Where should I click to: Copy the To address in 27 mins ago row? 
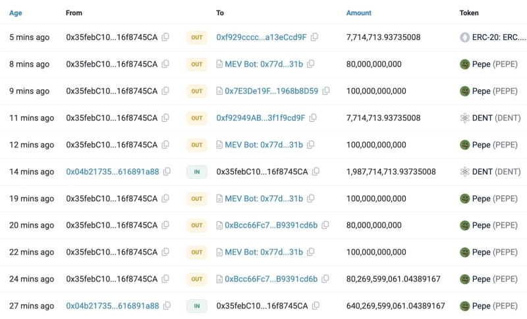pos(316,306)
